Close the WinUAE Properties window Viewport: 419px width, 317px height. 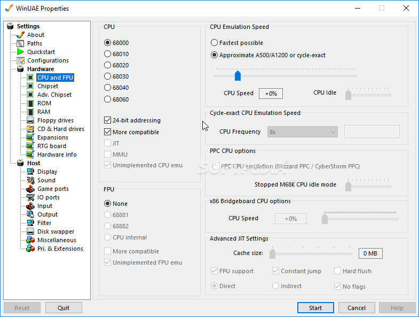point(406,9)
